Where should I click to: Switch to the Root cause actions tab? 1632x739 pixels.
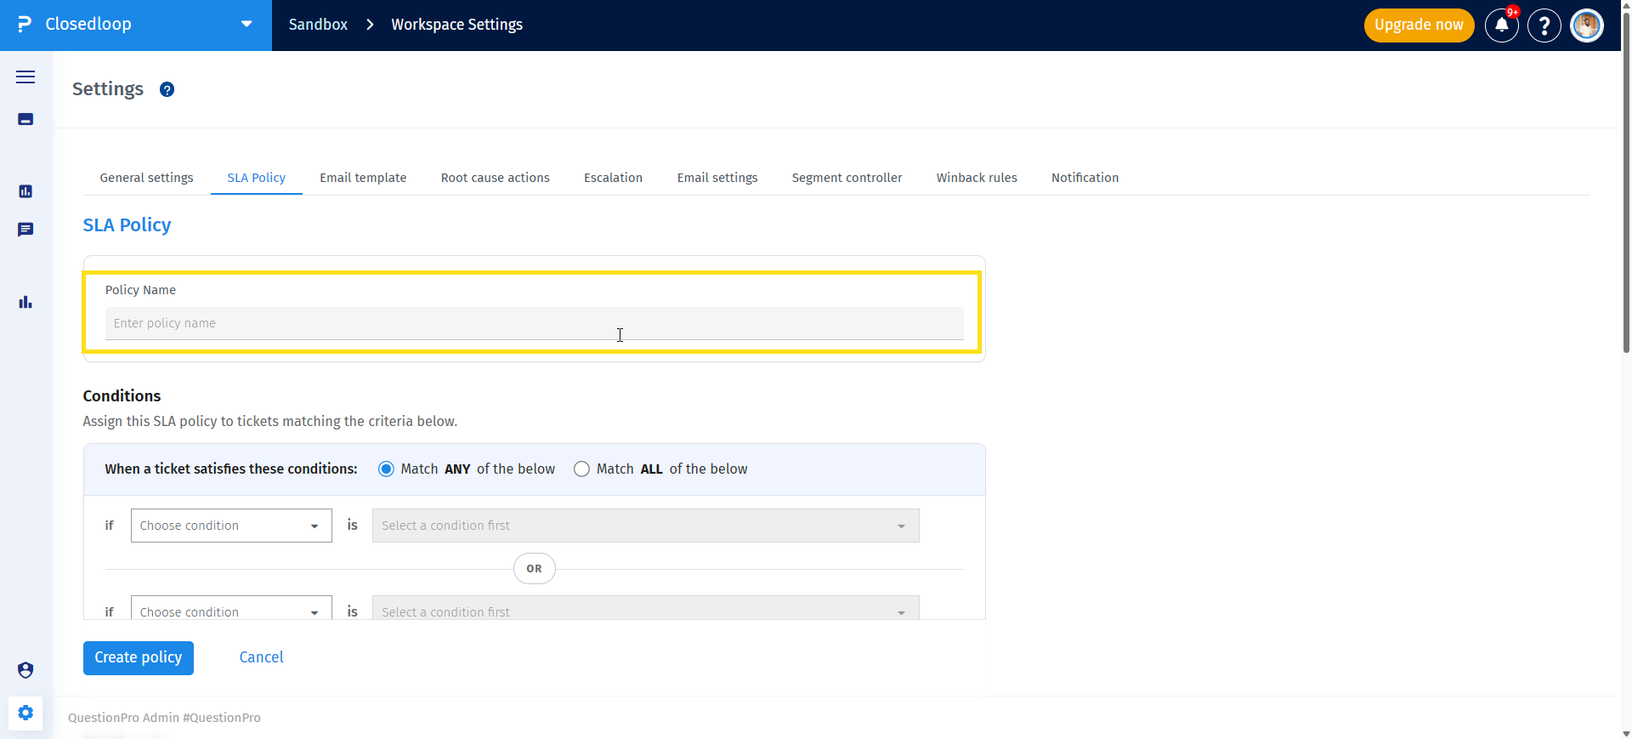[496, 178]
